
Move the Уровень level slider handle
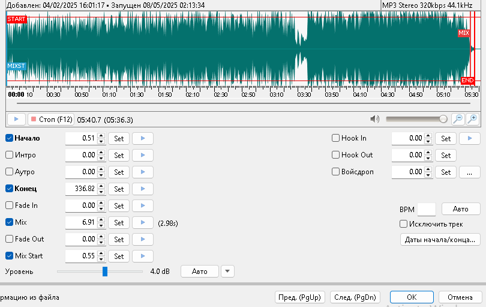pyautogui.click(x=105, y=272)
